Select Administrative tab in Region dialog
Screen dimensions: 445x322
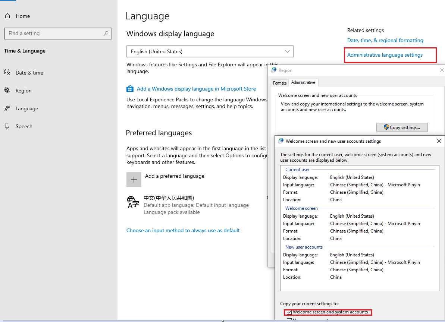point(303,82)
